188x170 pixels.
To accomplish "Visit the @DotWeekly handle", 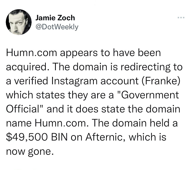I will tap(57, 27).
